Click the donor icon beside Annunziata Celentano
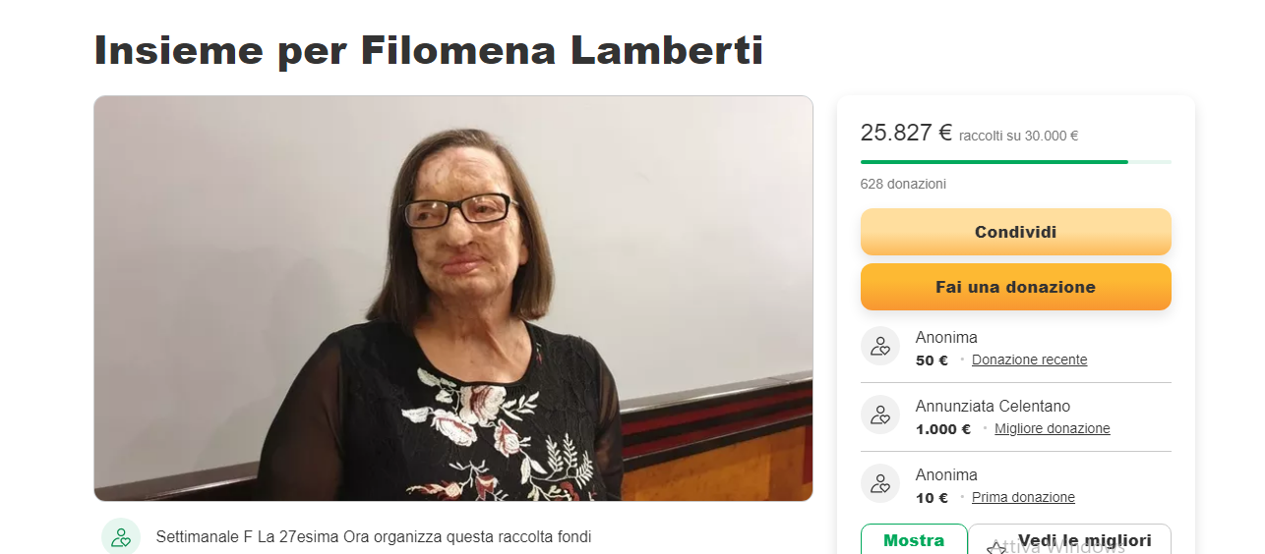The width and height of the screenshot is (1265, 554). pos(880,415)
